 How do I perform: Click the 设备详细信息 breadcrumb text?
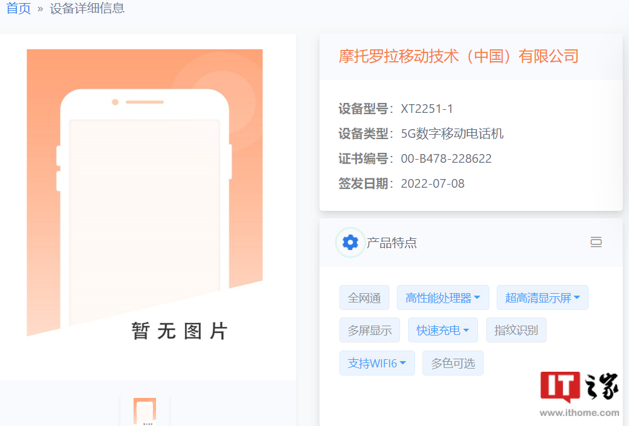[x=87, y=9]
